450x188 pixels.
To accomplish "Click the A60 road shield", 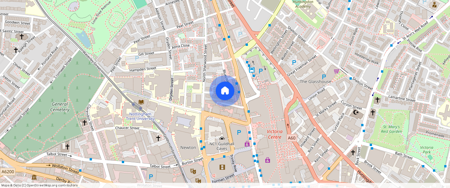I will (x=292, y=138).
